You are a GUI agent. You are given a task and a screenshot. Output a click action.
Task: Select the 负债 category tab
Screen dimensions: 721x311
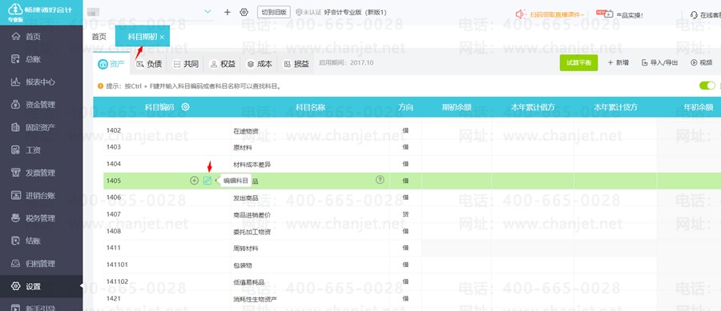(149, 64)
